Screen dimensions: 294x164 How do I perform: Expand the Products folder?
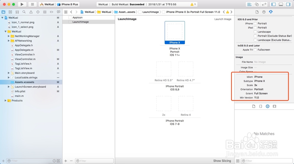click(5, 100)
